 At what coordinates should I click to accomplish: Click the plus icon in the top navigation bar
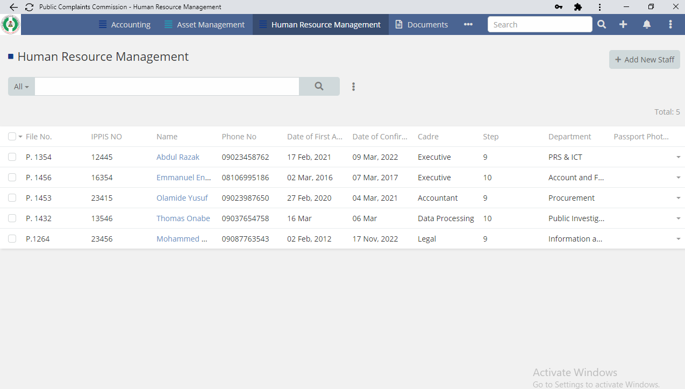point(623,24)
